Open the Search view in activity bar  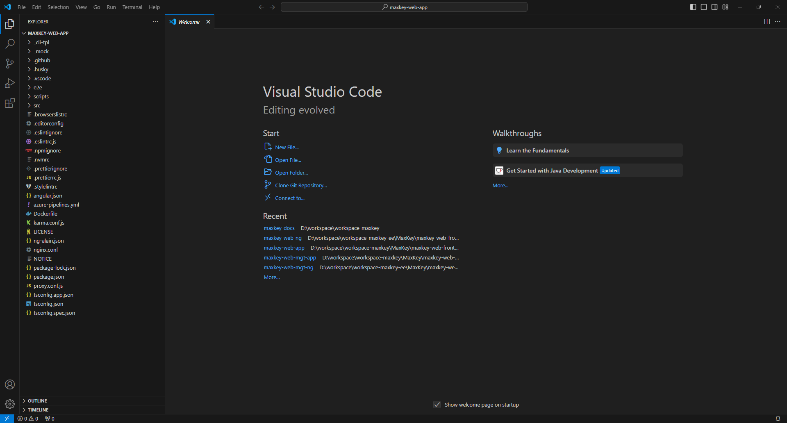10,44
